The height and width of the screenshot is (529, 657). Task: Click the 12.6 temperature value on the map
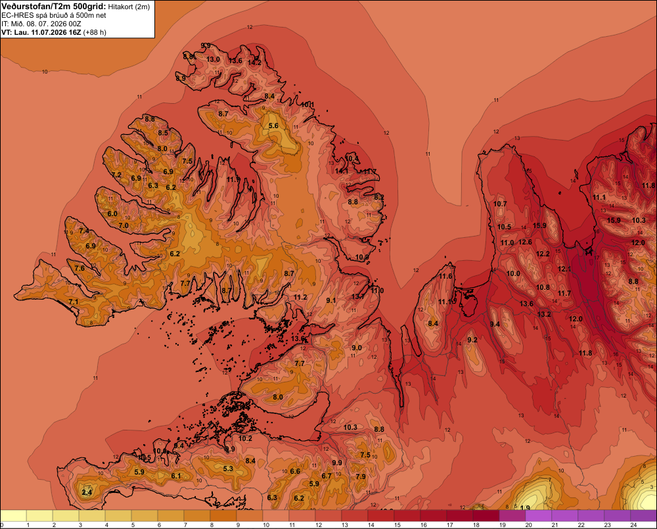(525, 242)
